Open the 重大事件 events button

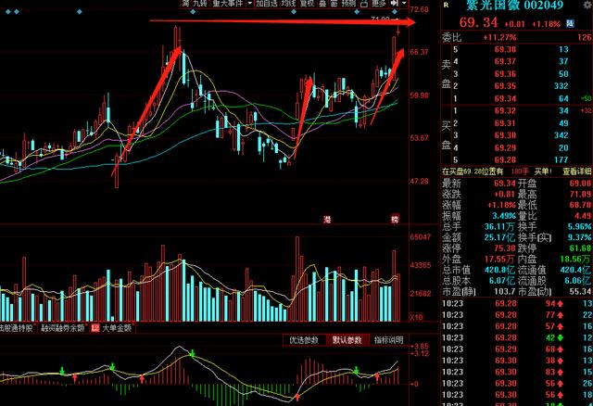point(228,4)
